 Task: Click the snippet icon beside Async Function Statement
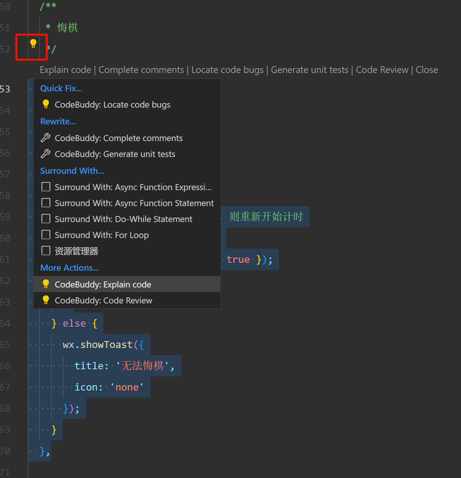pos(46,203)
